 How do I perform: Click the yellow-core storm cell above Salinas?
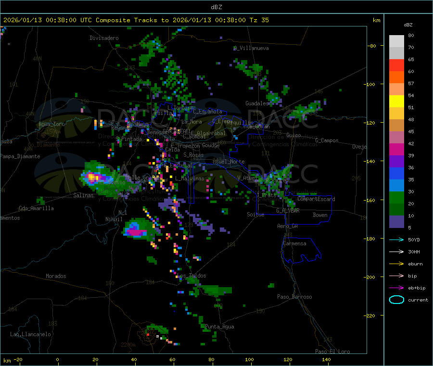pyautogui.click(x=92, y=177)
